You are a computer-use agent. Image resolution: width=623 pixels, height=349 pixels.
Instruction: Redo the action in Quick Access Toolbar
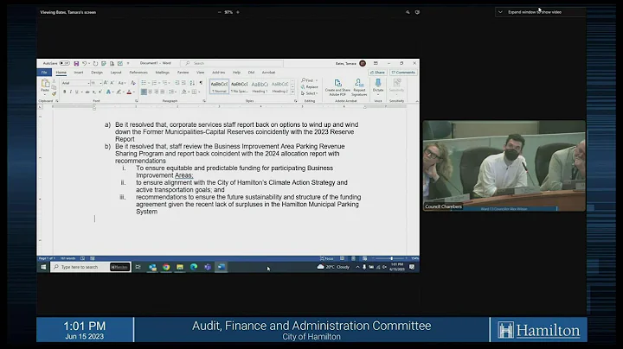[95, 63]
